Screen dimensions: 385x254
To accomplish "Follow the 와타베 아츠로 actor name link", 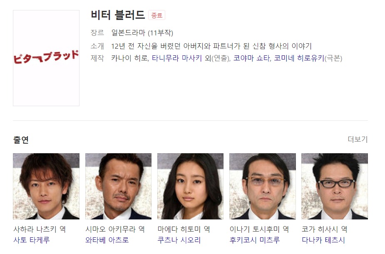I will tap(107, 240).
